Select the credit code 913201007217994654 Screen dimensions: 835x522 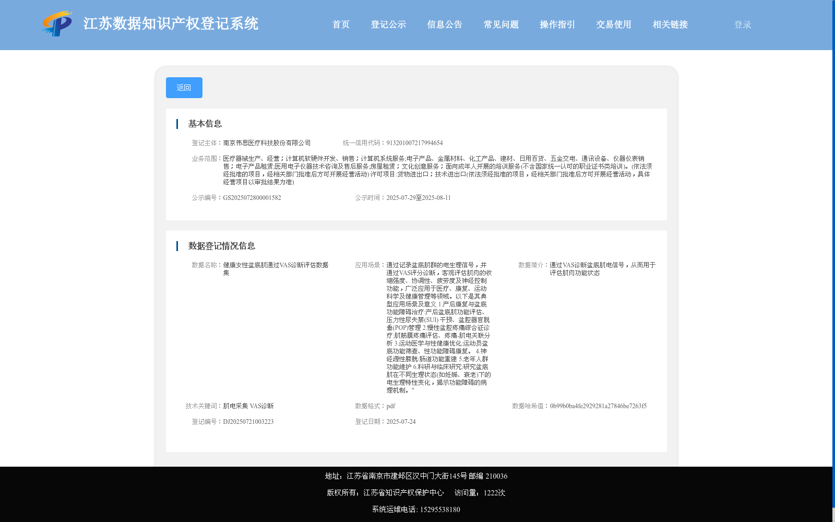point(414,143)
